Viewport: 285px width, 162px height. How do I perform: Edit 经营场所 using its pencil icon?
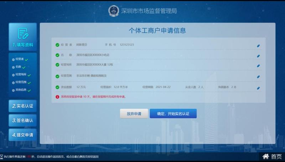[x=258, y=66]
